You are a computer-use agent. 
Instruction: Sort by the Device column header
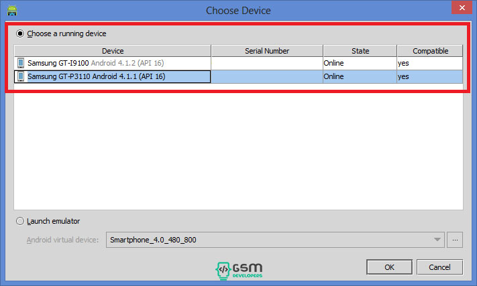[113, 51]
